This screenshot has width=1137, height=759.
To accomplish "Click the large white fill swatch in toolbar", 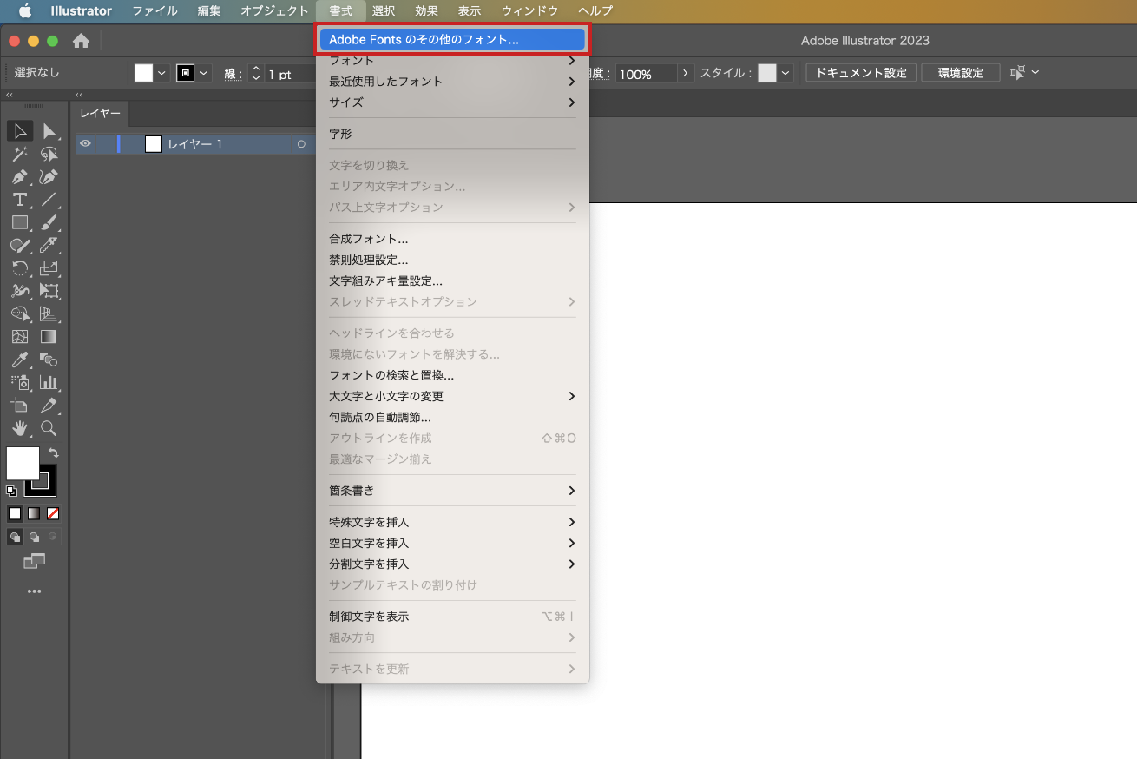I will [23, 463].
